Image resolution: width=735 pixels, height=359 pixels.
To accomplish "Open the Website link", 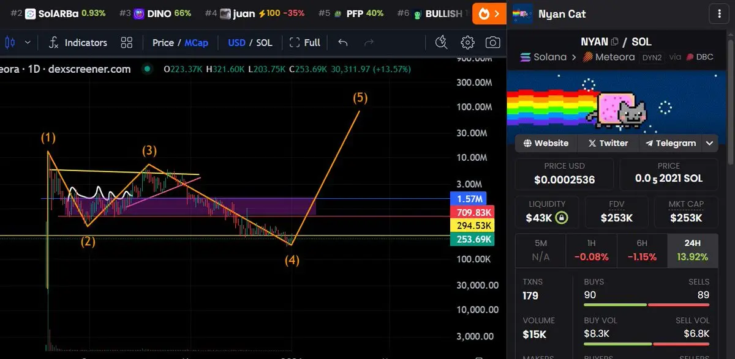I will [546, 143].
